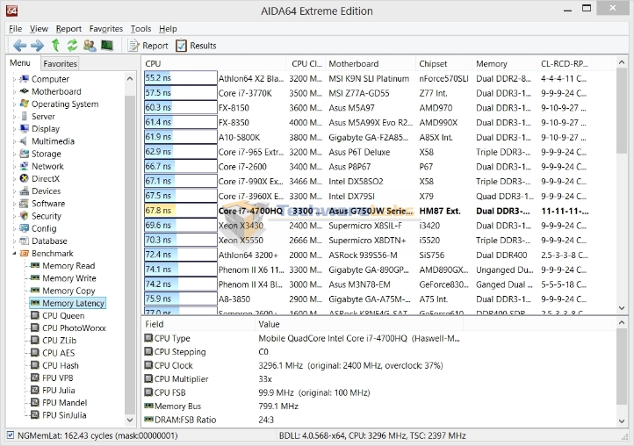Expand the Display tree node
634x446 pixels.
point(14,129)
